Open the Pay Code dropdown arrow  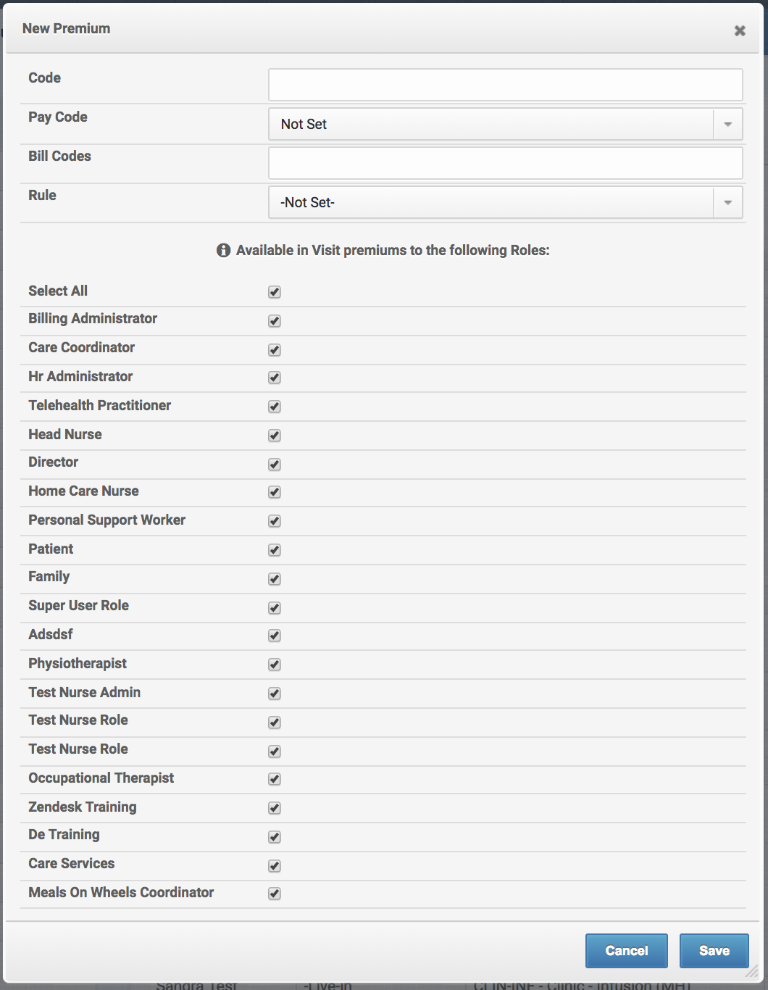727,125
